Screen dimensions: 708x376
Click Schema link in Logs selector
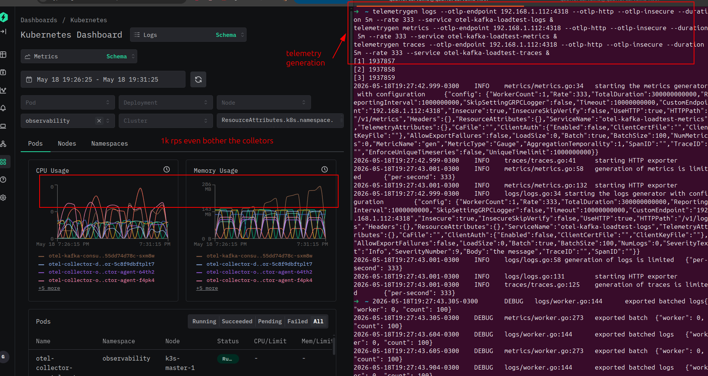[x=226, y=35]
